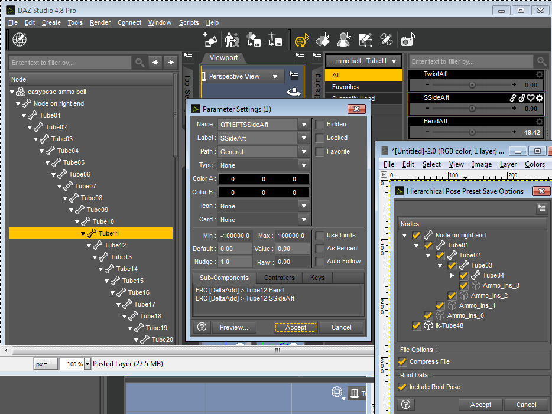Click help icon in Parameter Settings dialog
This screenshot has height=414, width=552.
(x=202, y=327)
